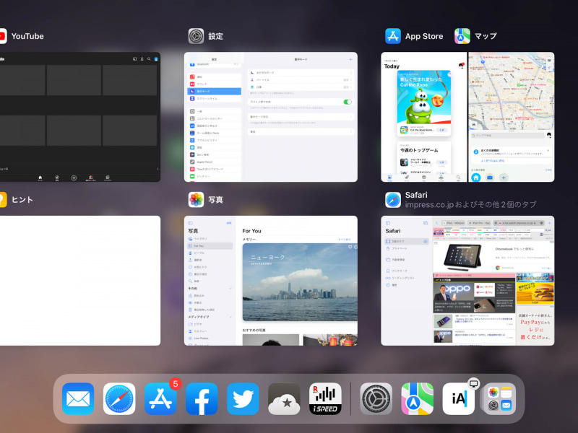The height and width of the screenshot is (433, 578).
Task: Tap YouTube account avatar in the card
Action: point(156,59)
